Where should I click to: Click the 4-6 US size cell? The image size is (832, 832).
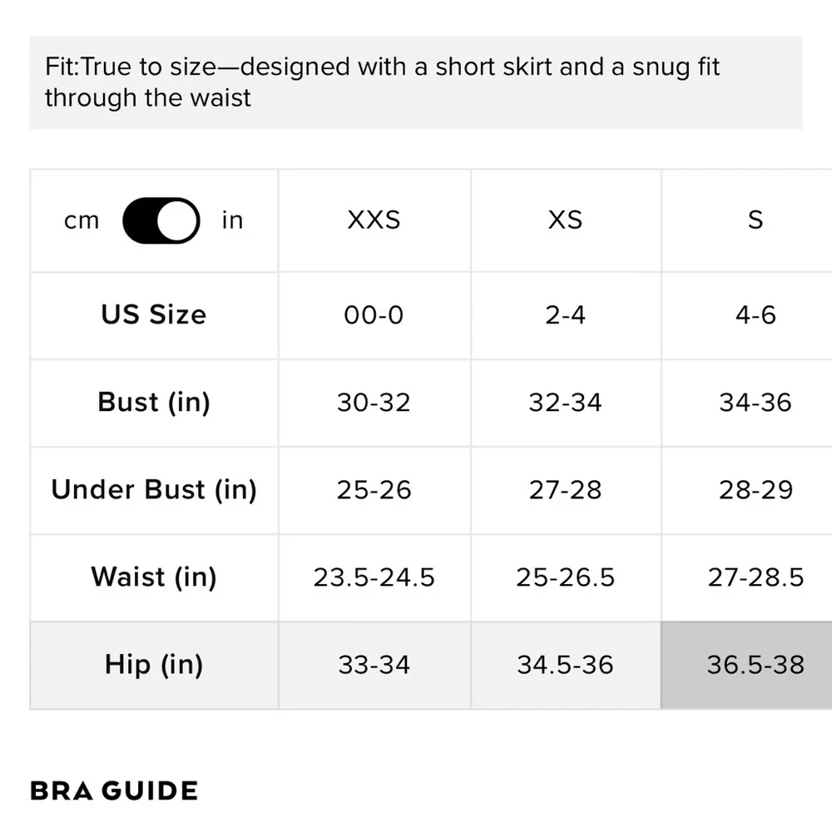click(755, 315)
